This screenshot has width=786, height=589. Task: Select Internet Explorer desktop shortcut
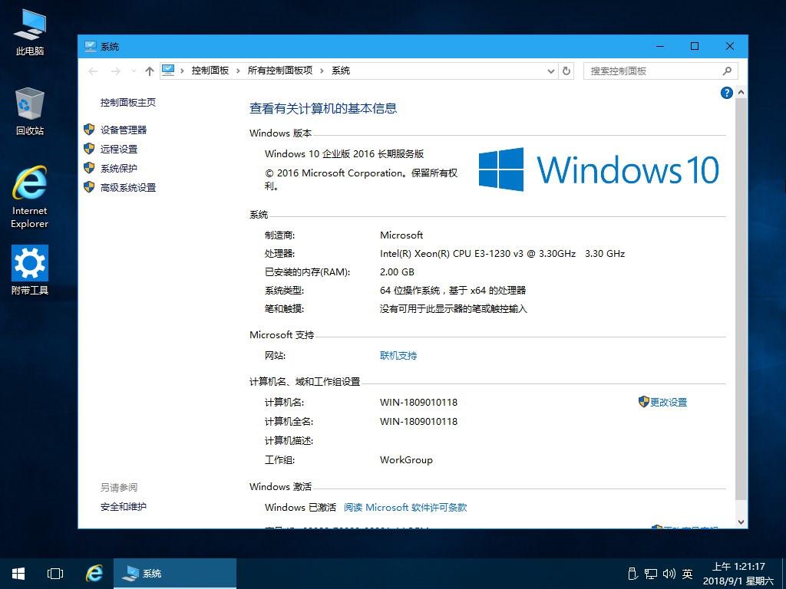(30, 196)
